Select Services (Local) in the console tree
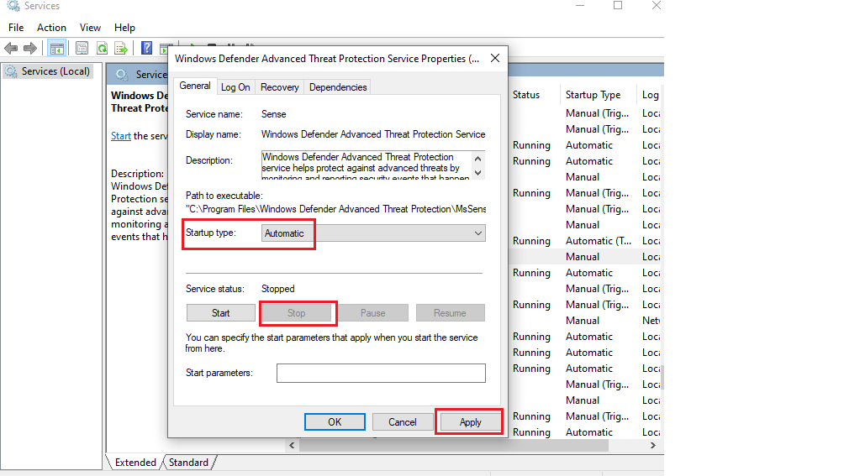The width and height of the screenshot is (844, 476). pos(49,71)
